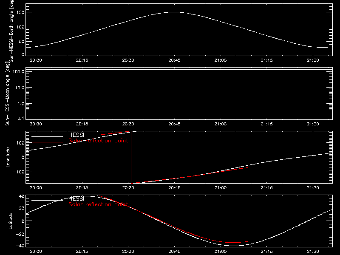The image size is (340, 255).
Task: Click the Latitude axis label
Action: pos(10,221)
